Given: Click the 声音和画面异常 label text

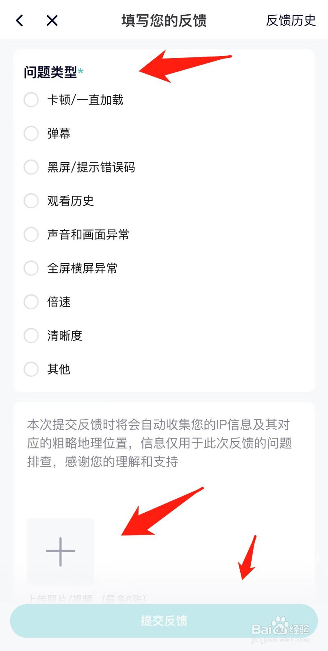Looking at the screenshot, I should click(x=88, y=234).
